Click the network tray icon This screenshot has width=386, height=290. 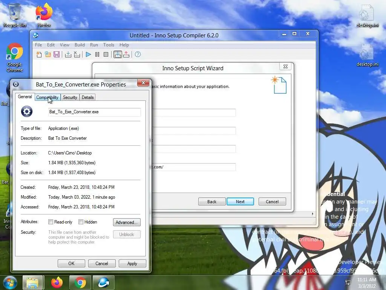pyautogui.click(x=348, y=282)
